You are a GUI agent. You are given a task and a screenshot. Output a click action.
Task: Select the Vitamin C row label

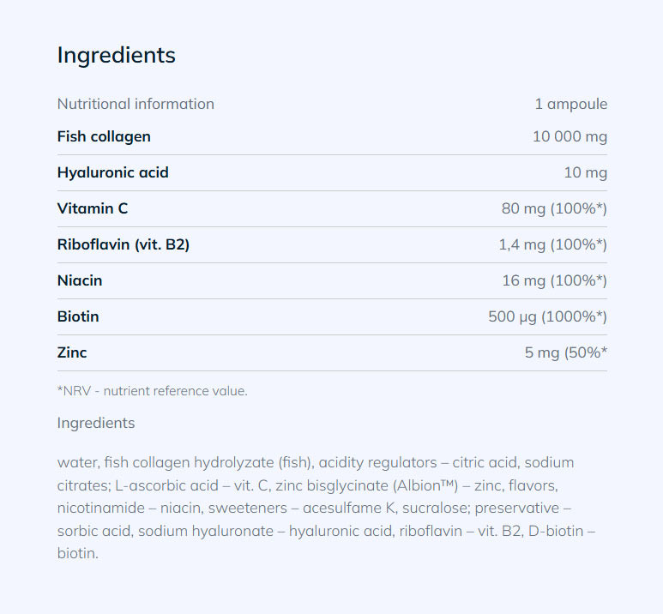click(x=93, y=208)
